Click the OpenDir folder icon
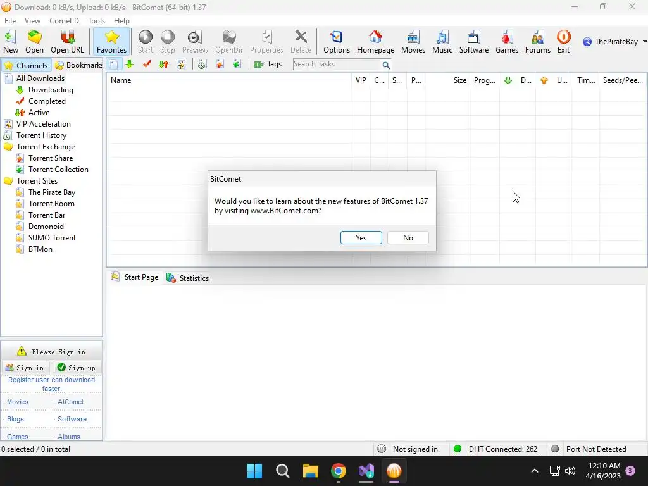This screenshot has height=486, width=648. click(x=229, y=42)
